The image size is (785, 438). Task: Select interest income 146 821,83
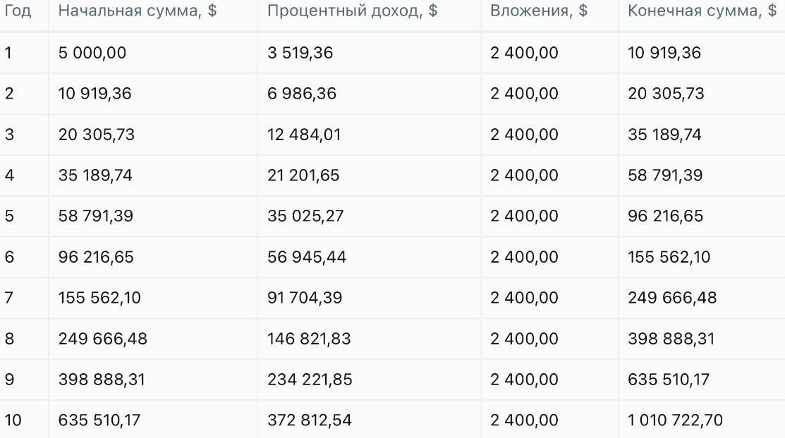click(309, 339)
